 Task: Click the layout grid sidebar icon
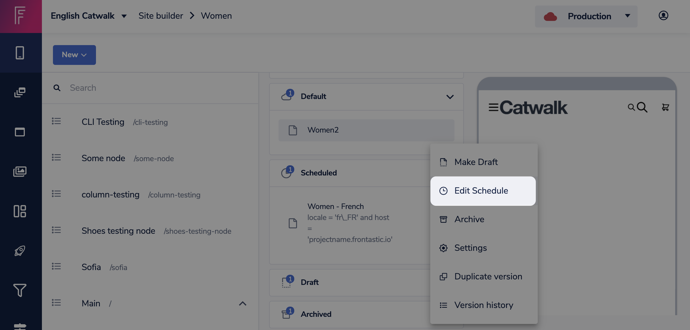20,211
